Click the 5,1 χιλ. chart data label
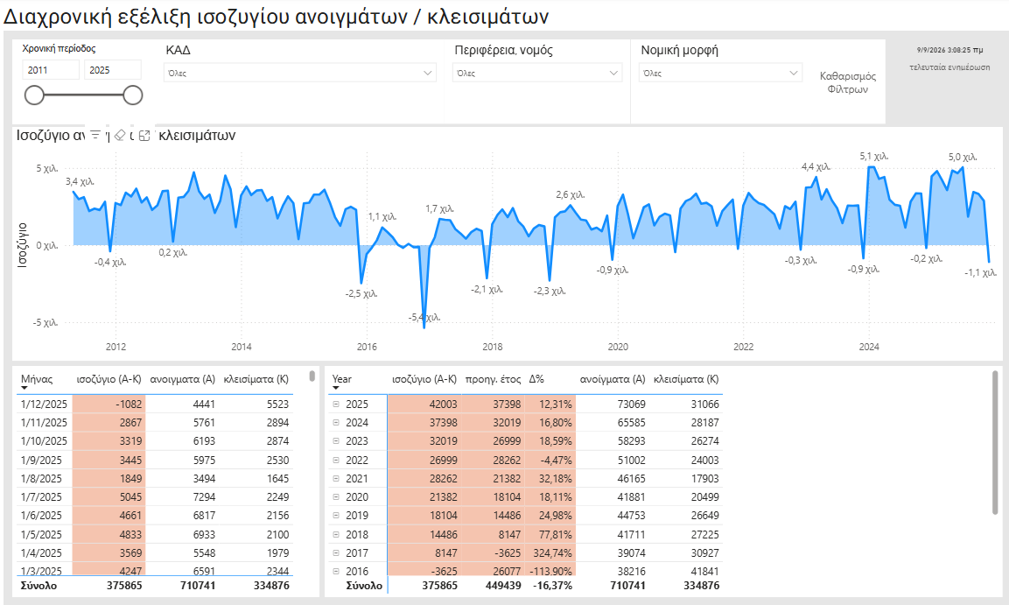 point(874,157)
